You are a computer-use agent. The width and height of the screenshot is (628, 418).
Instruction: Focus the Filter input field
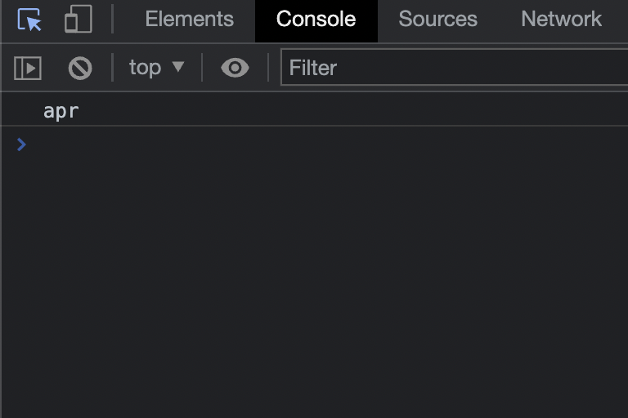(454, 67)
